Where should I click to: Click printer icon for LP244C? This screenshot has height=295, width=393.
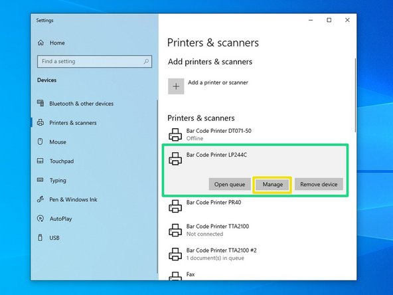click(175, 159)
